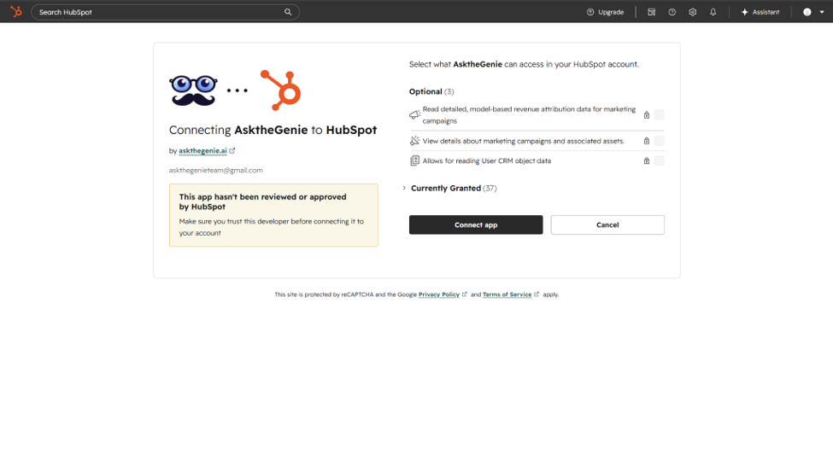Open the notifications bell icon
Screen dimensions: 833x455
click(x=713, y=12)
